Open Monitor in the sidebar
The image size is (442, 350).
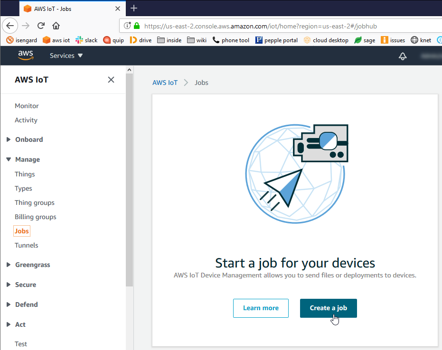27,106
